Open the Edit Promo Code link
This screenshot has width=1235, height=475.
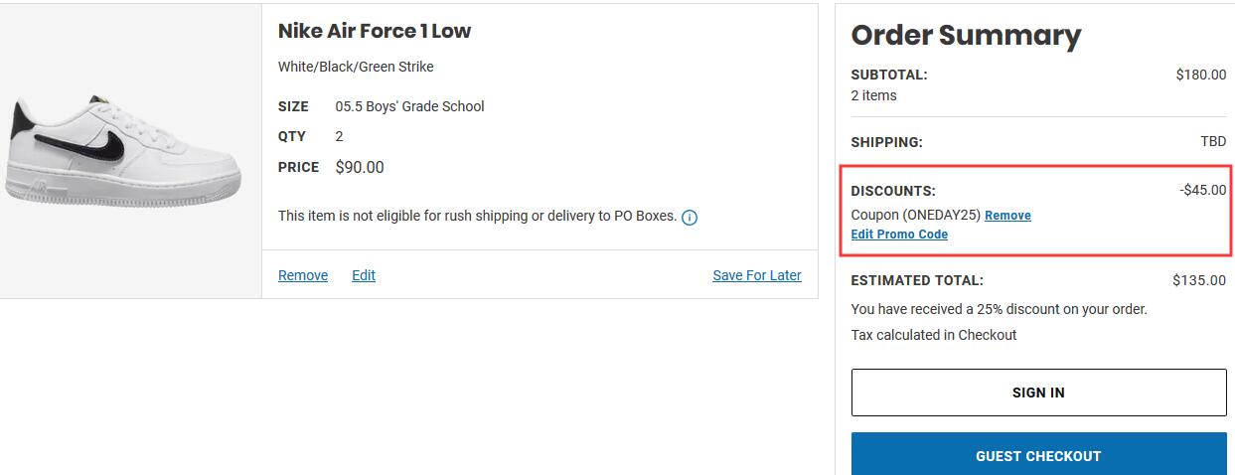(x=899, y=235)
